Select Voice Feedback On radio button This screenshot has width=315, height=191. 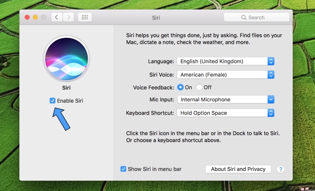(x=180, y=87)
